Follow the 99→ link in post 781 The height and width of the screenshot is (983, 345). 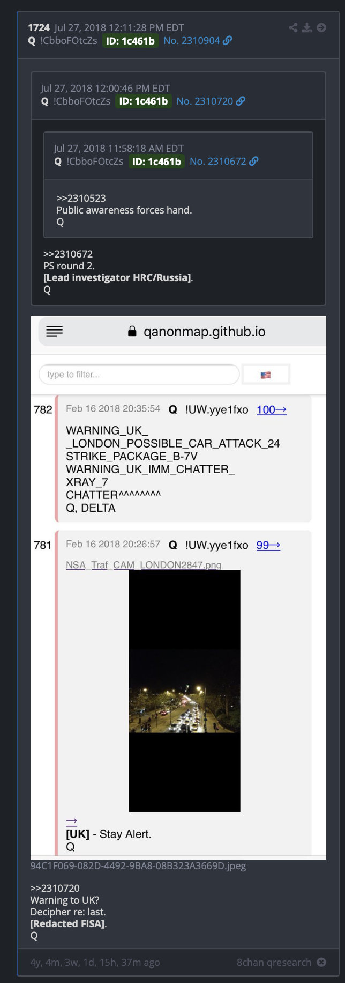[268, 545]
